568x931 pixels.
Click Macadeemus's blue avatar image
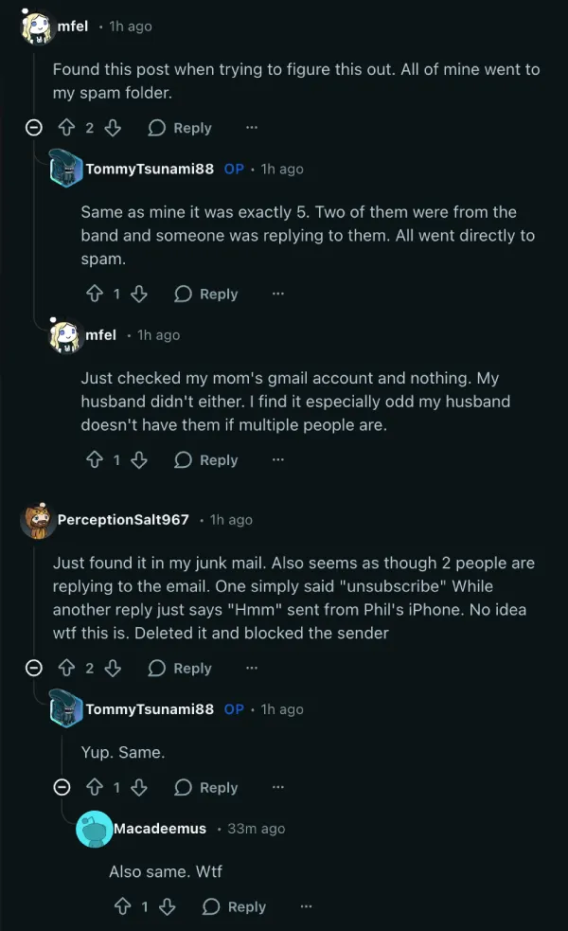(x=94, y=830)
